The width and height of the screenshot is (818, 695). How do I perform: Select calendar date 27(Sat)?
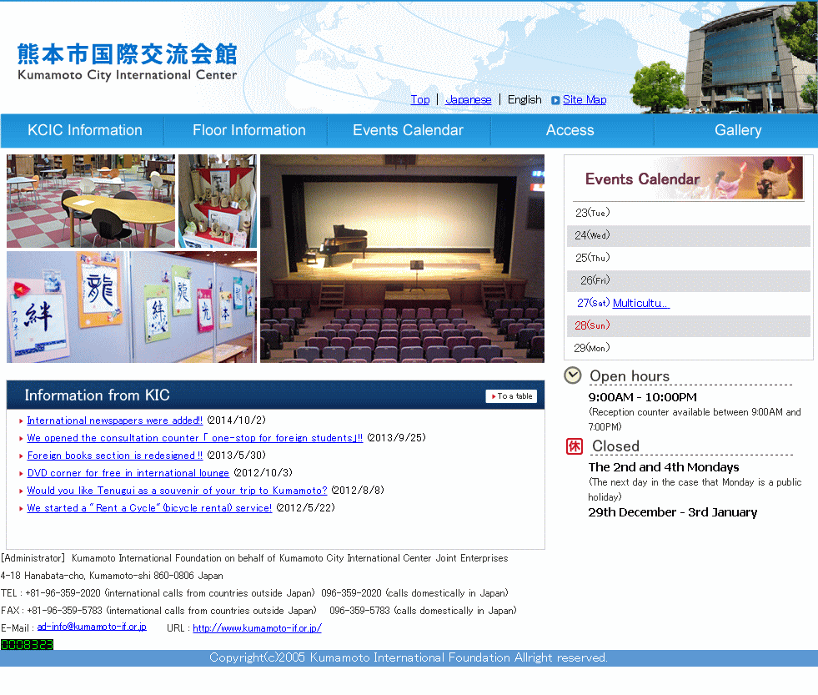[x=593, y=303]
